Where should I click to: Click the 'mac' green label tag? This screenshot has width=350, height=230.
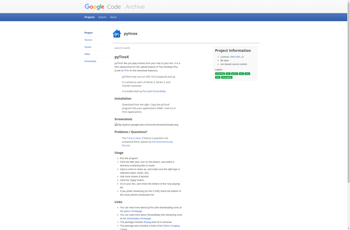tap(242, 74)
